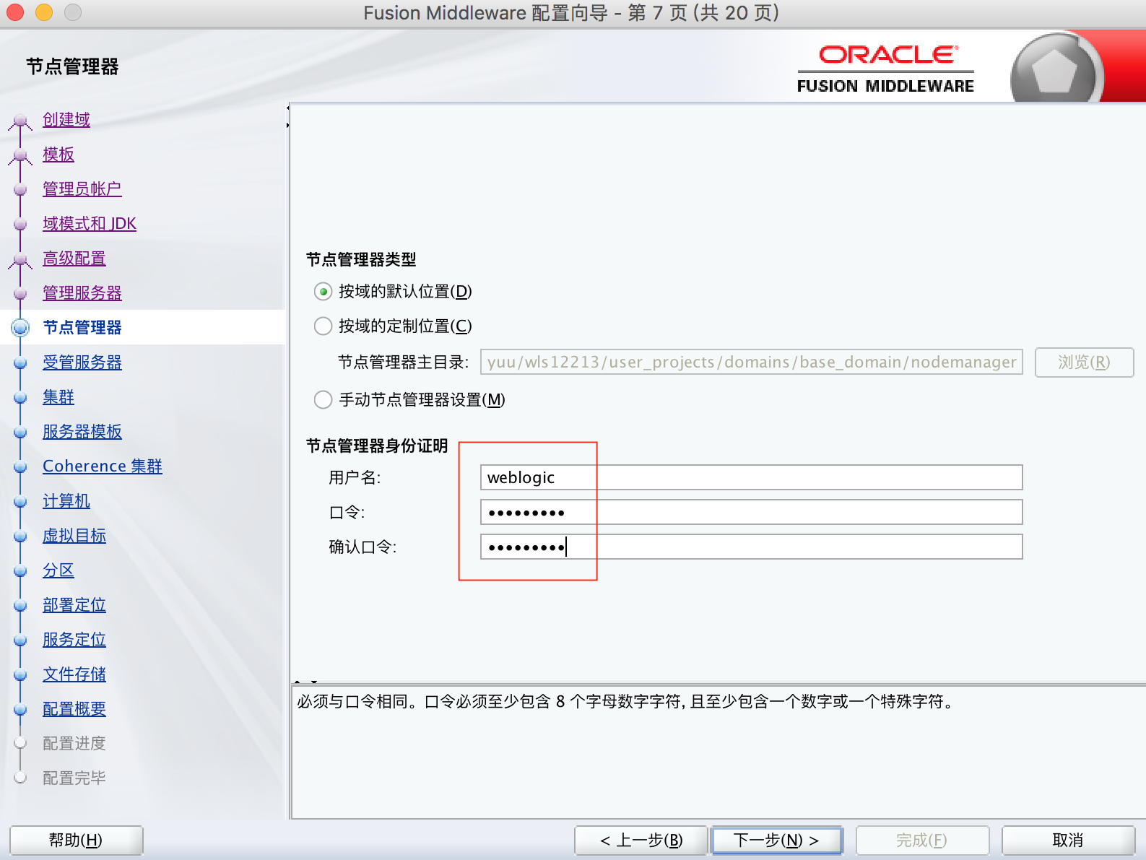Click the Oracle Fusion Middleware logo
Image resolution: width=1146 pixels, height=860 pixels.
pos(886,69)
